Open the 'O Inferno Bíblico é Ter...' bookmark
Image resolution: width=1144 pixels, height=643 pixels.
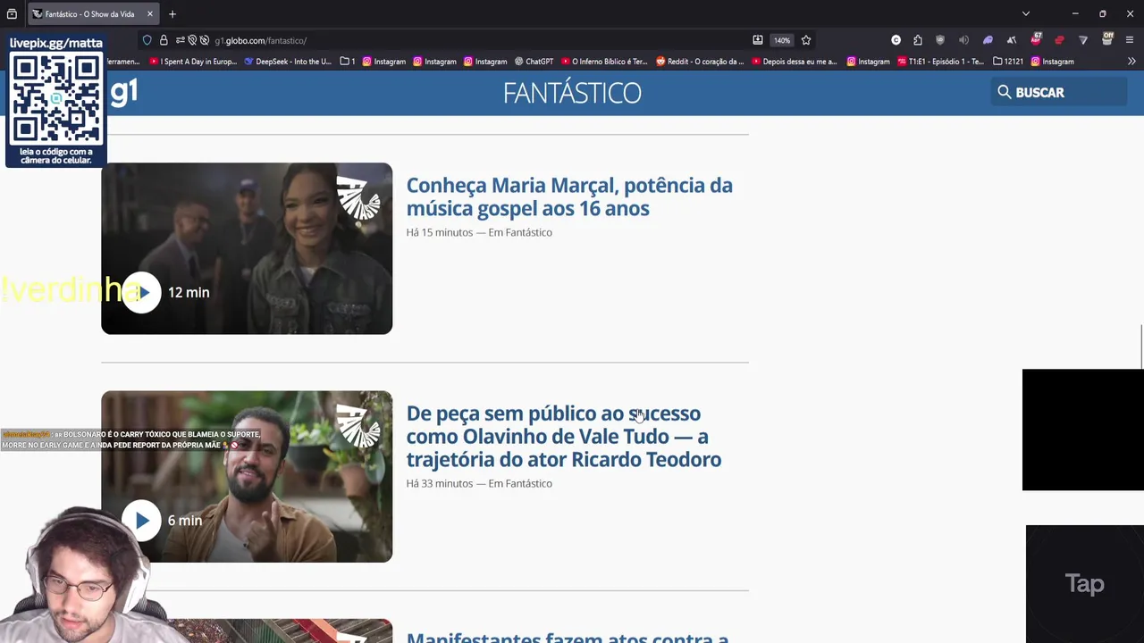(x=603, y=62)
